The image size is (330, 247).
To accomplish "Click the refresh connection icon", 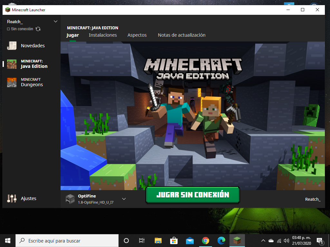I will (x=38, y=29).
